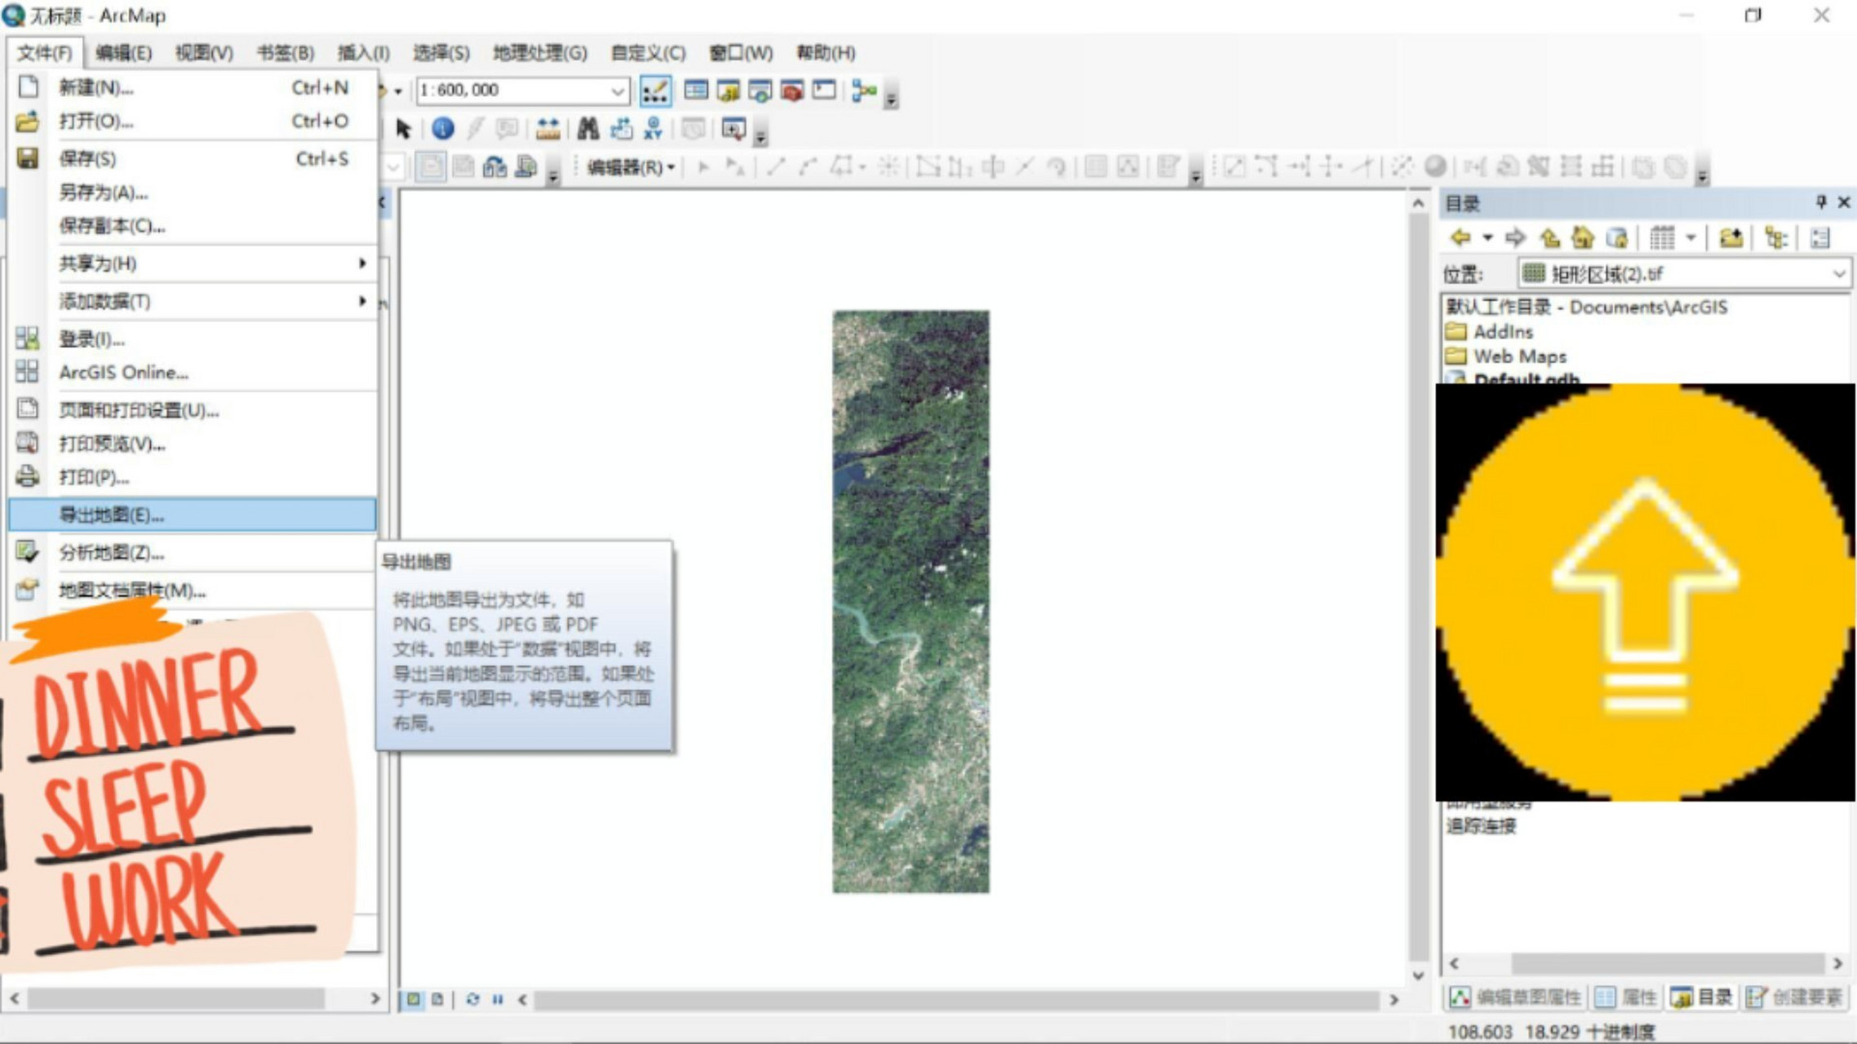Open the Find tool with binoculars icon
Image resolution: width=1857 pixels, height=1044 pixels.
point(589,129)
